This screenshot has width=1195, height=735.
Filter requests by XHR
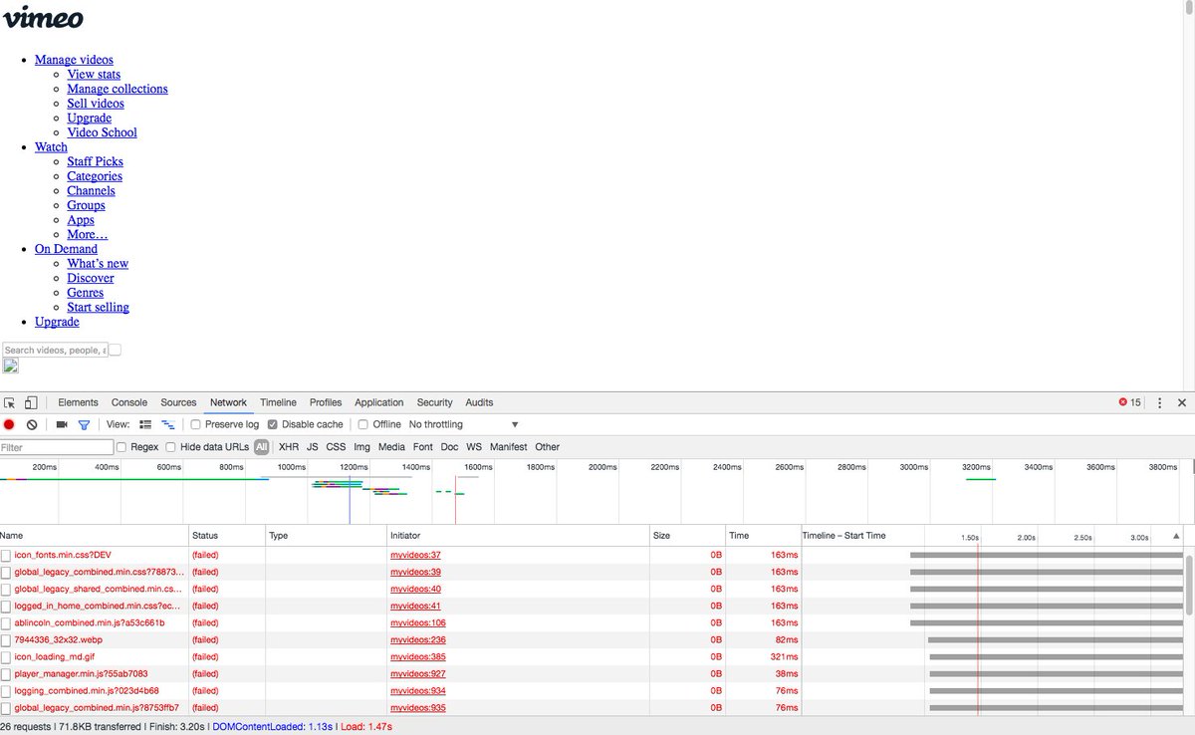(x=289, y=447)
